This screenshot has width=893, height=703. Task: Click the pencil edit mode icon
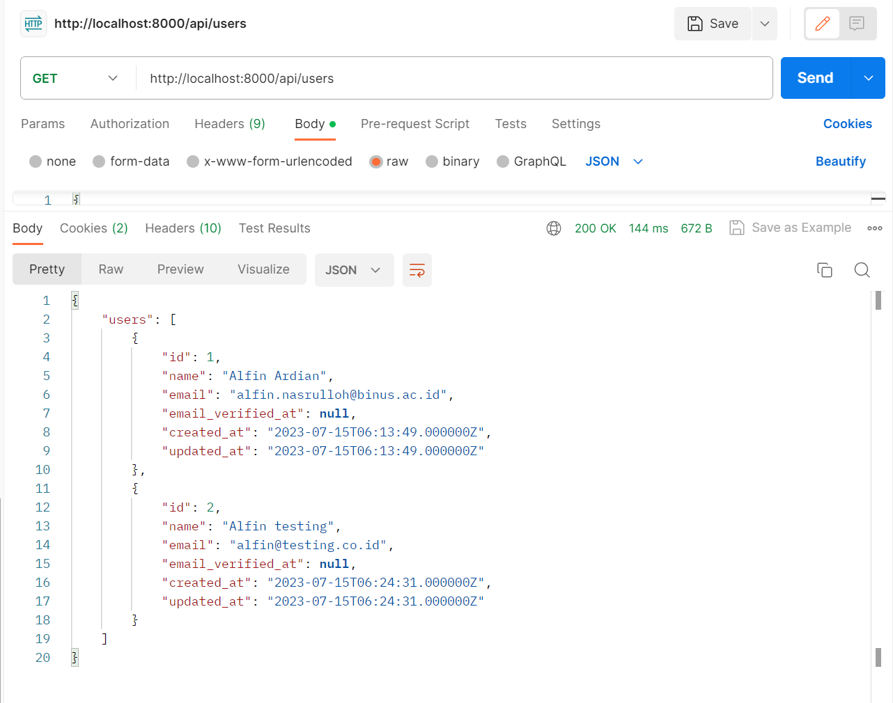point(823,24)
